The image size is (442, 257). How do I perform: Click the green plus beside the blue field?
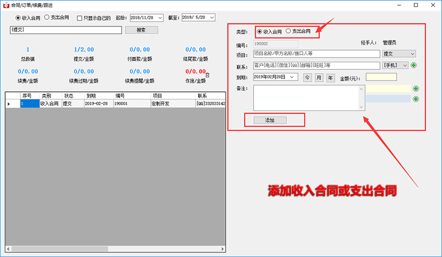(416, 99)
